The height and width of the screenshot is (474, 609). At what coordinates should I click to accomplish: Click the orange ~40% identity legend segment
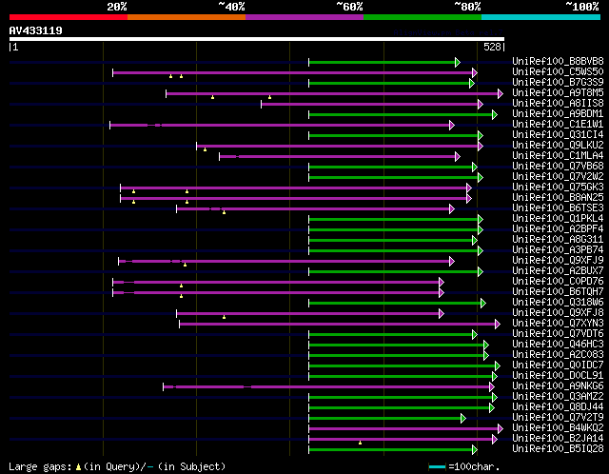[187, 17]
